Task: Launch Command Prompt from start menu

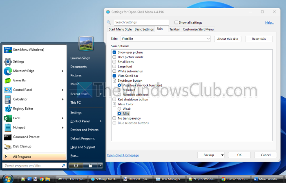Action: click(34, 137)
